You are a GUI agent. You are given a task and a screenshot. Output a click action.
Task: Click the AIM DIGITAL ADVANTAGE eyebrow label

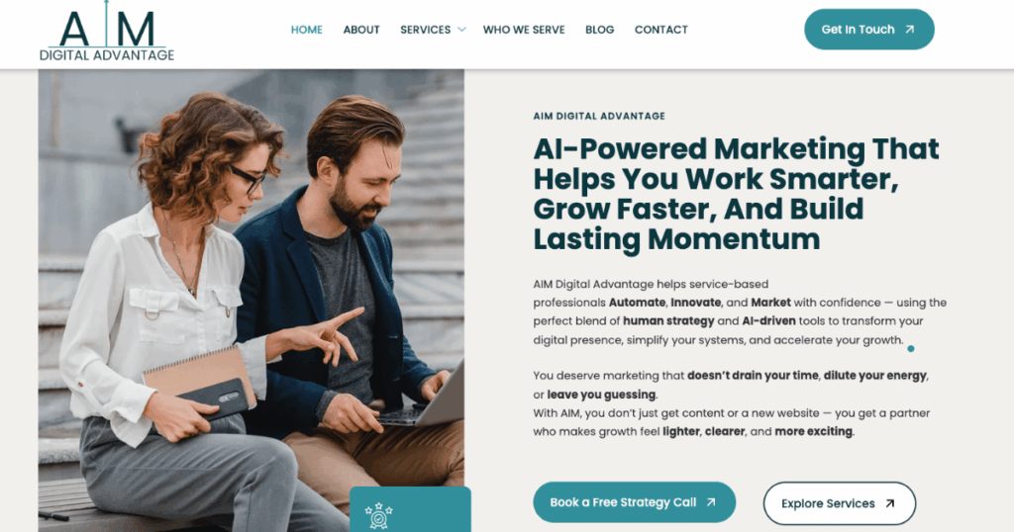(599, 117)
